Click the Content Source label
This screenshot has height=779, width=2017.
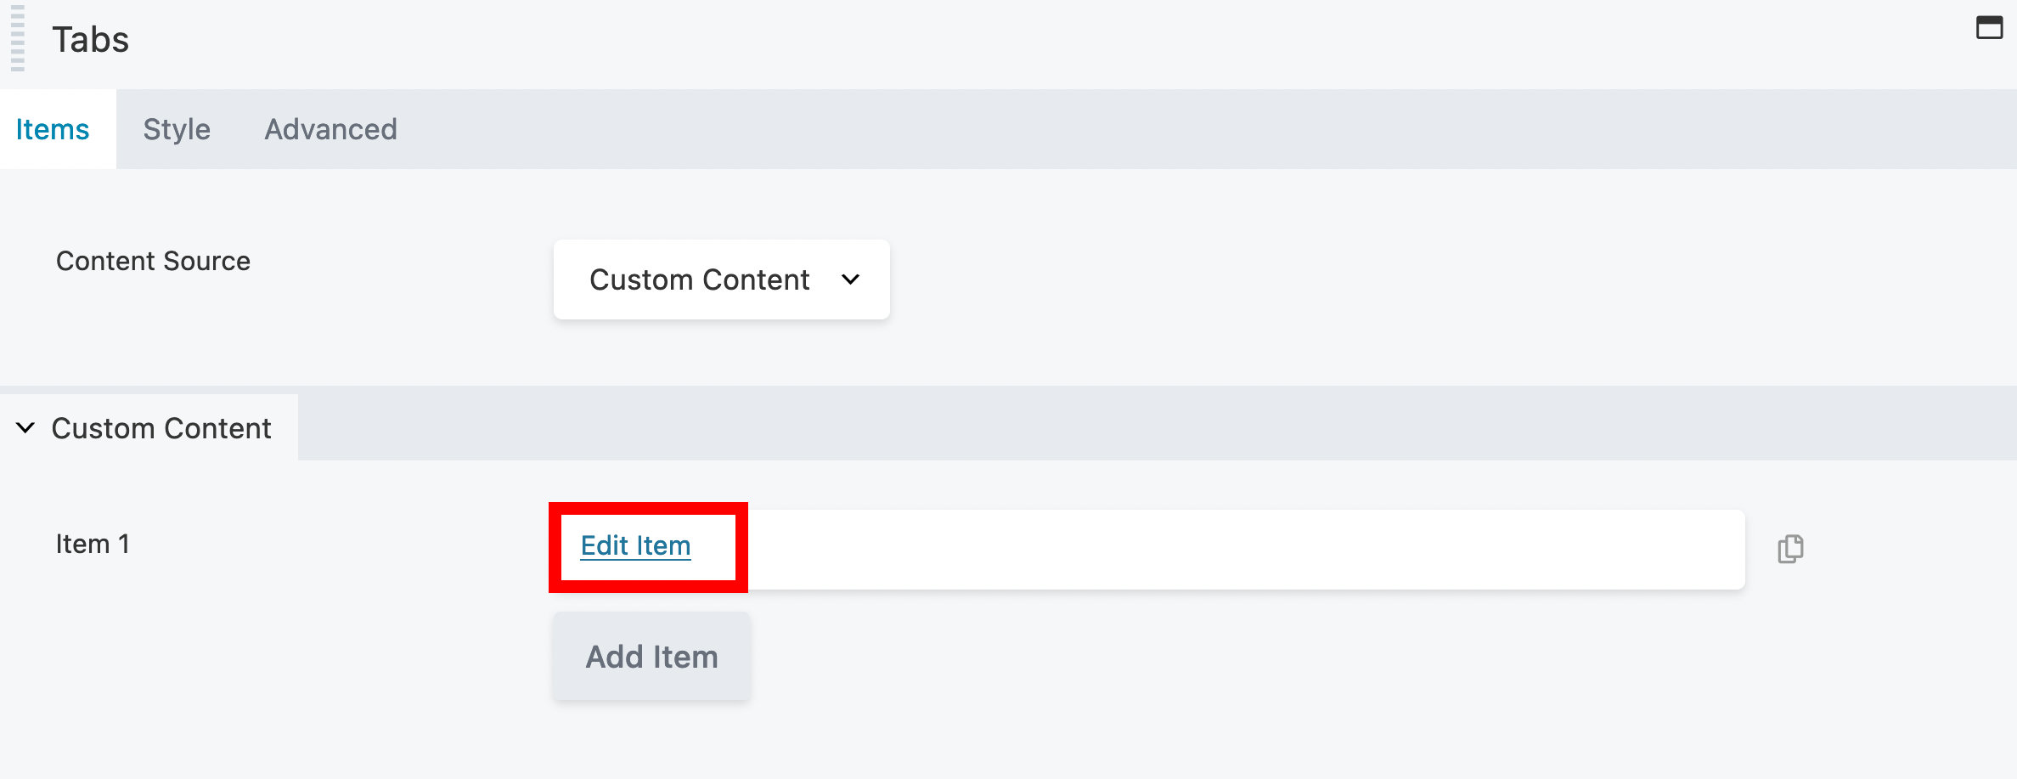(x=153, y=261)
